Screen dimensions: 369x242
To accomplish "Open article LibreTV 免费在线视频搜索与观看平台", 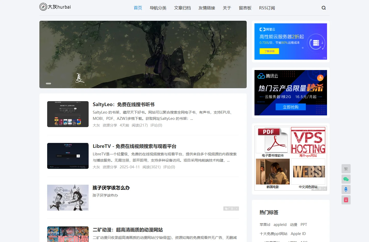I will pyautogui.click(x=134, y=146).
